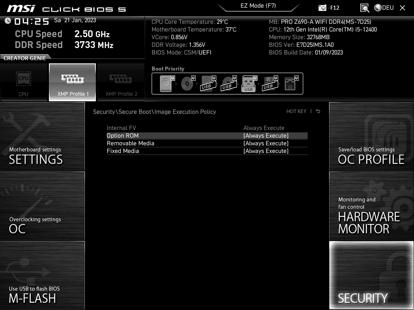Select USB CD/DVD boot priority icon
The width and height of the screenshot is (414, 310).
[229, 84]
